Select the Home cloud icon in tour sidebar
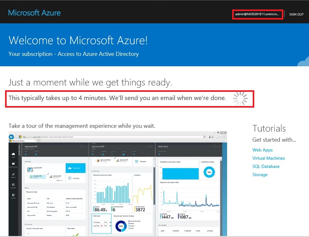This screenshot has height=237, width=309. 13,155
